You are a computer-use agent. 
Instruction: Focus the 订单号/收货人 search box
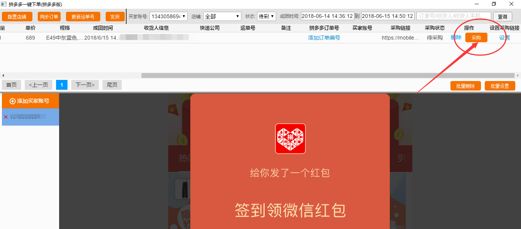[454, 16]
